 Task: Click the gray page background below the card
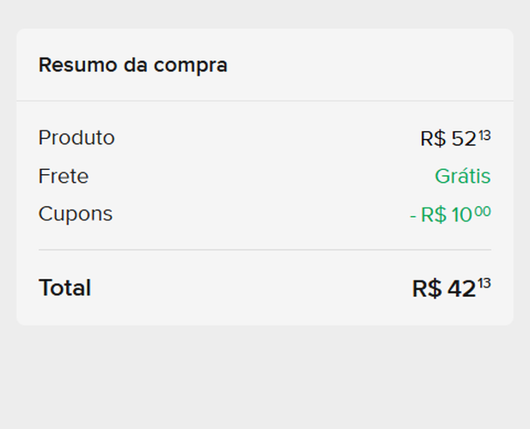click(265, 378)
